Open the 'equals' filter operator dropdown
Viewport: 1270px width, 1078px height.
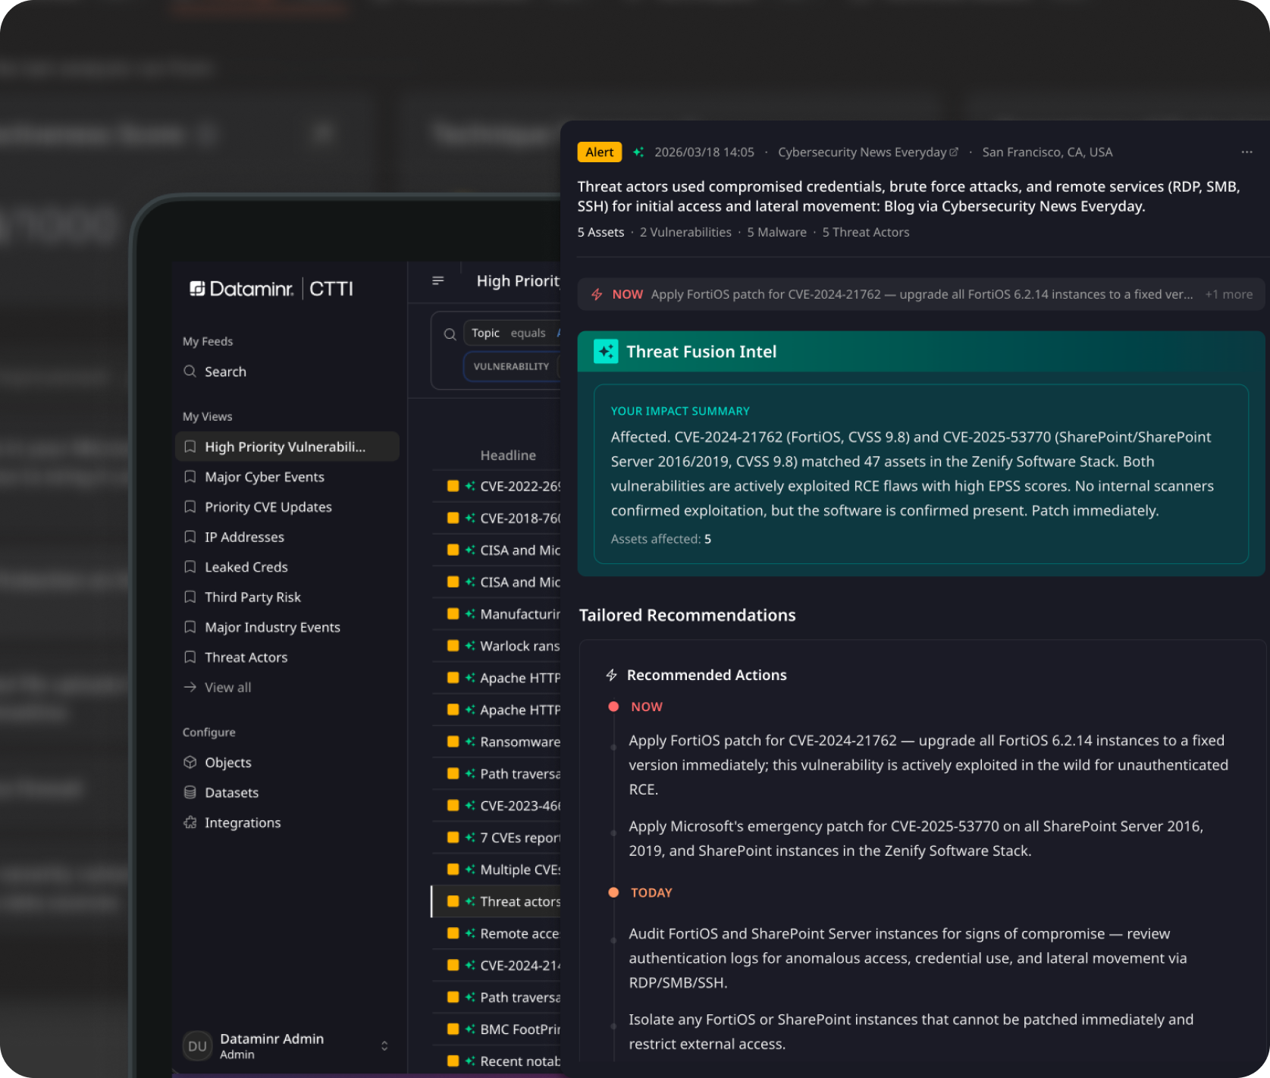(x=528, y=334)
